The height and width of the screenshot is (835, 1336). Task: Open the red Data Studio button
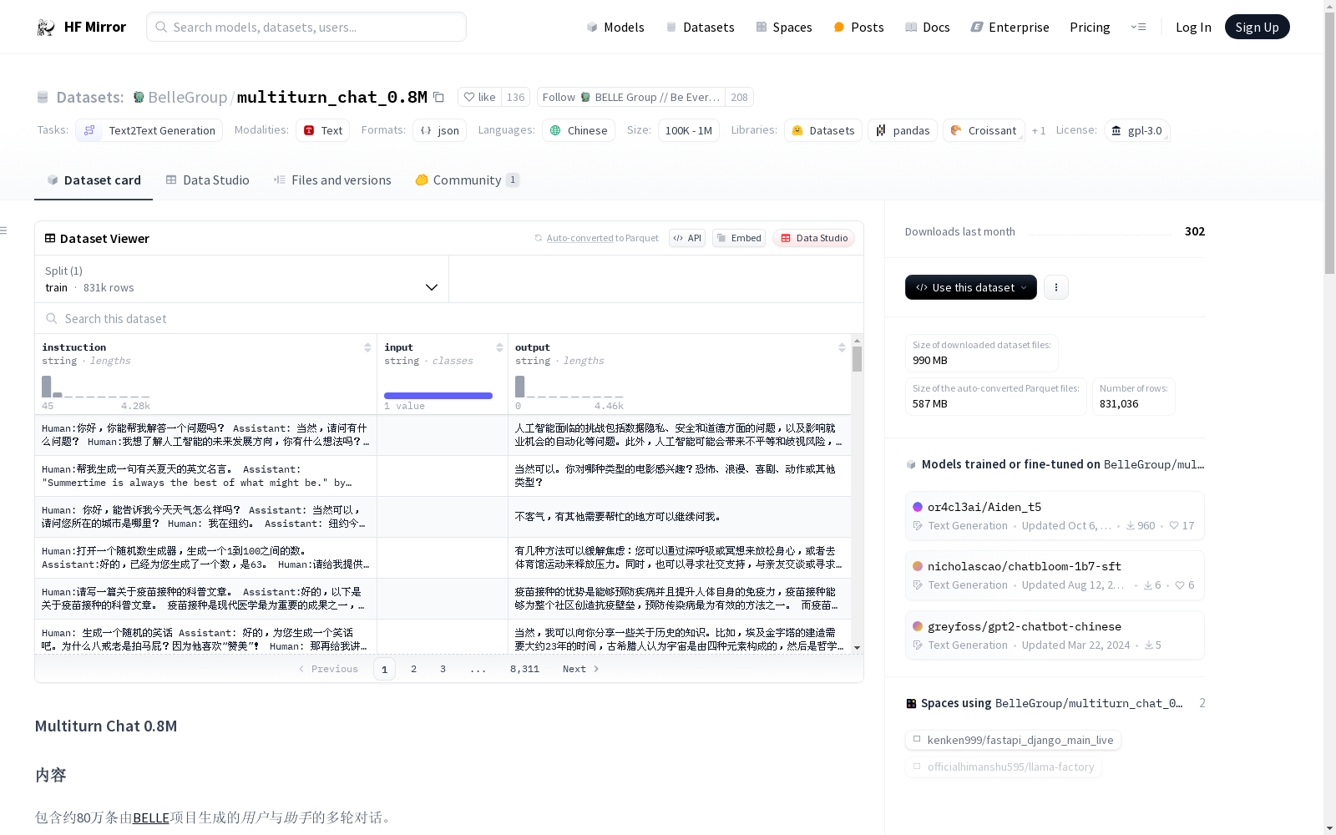(813, 238)
